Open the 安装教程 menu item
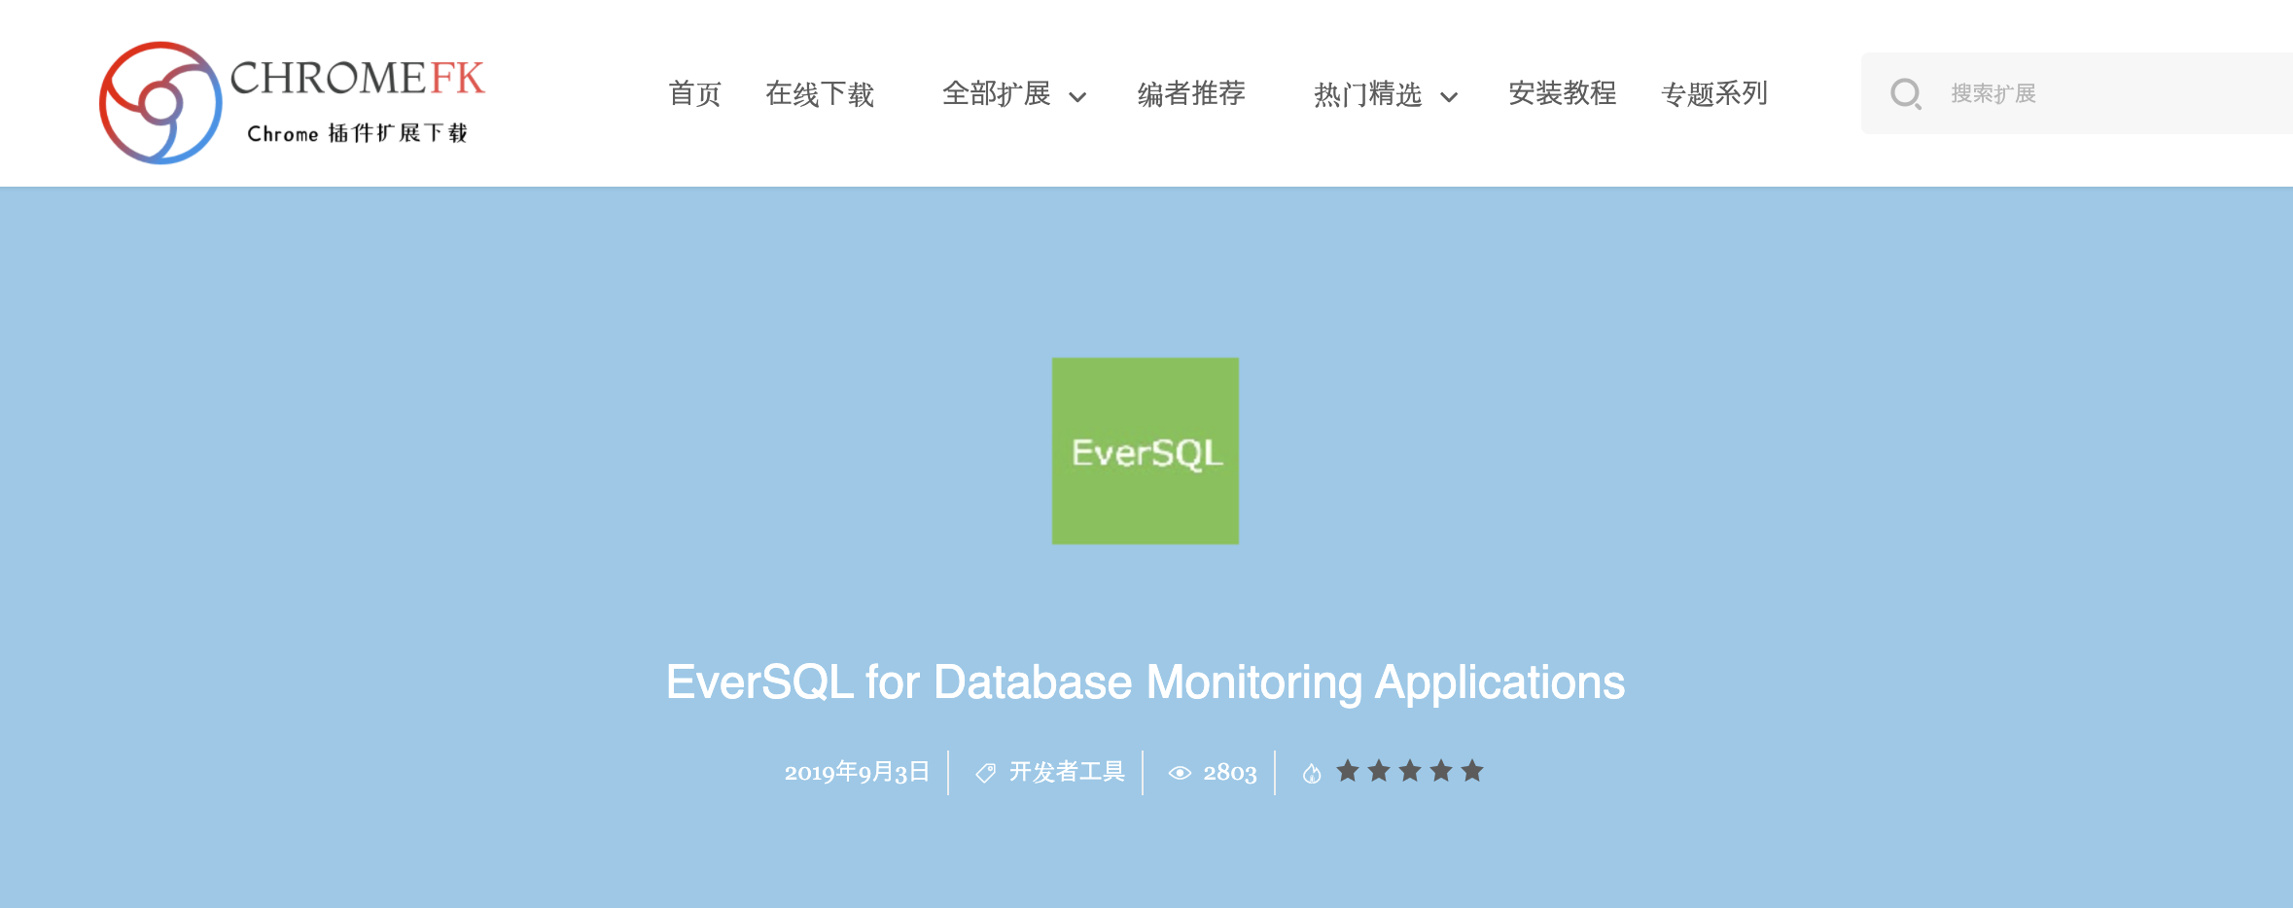Screen dimensions: 2293x908 coord(1563,94)
